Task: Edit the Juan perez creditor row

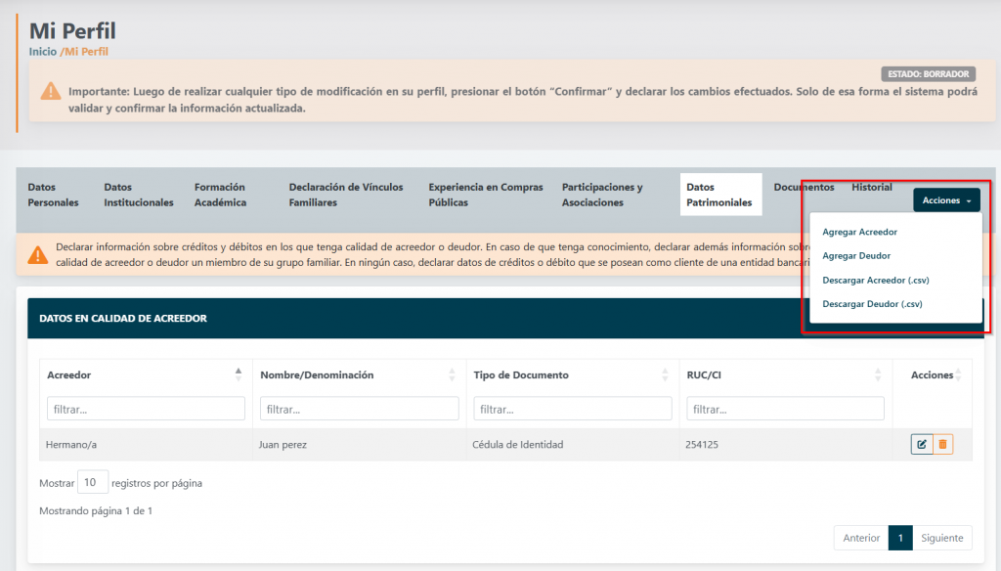Action: [x=921, y=444]
